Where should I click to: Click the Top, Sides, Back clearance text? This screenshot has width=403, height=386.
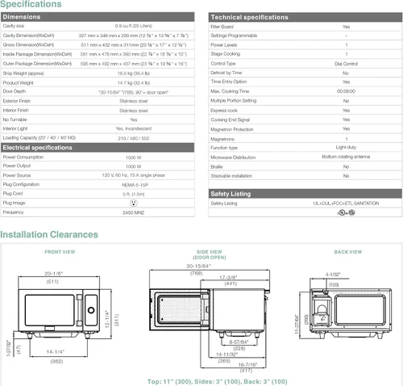click(218, 381)
